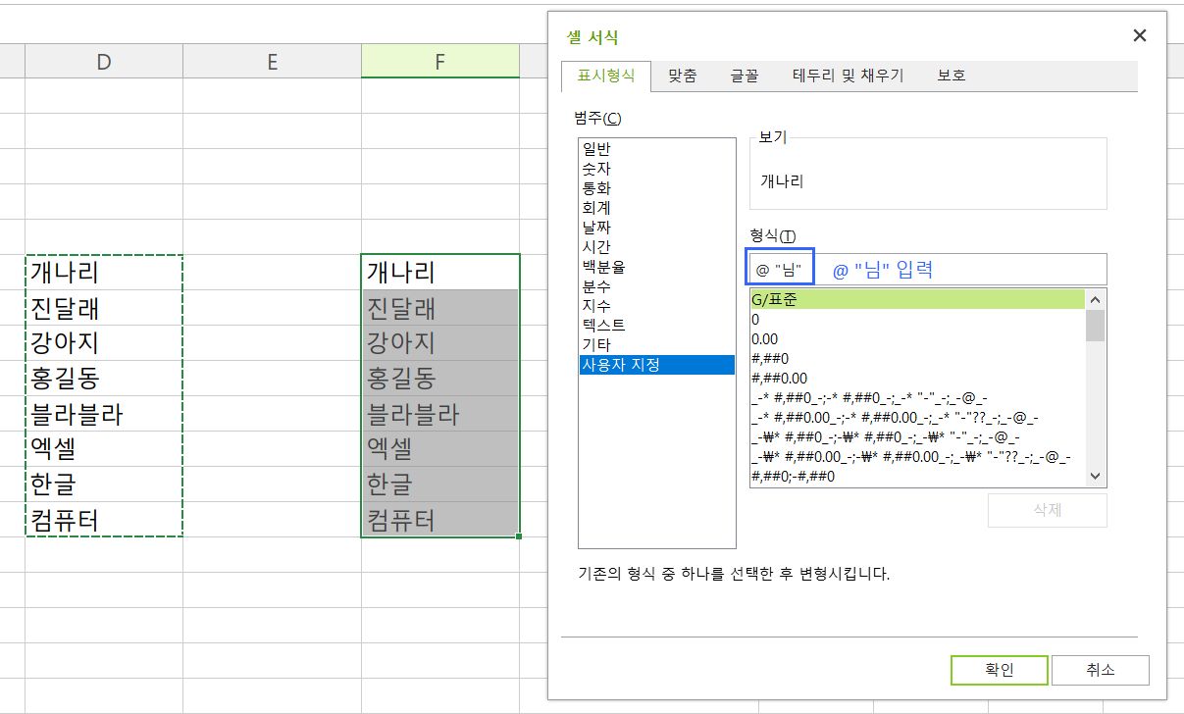
Task: Choose 날짜 category
Action: (656, 228)
